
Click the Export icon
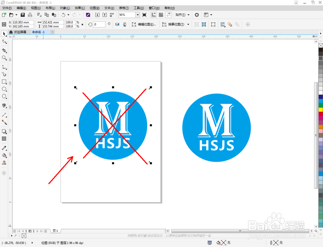(x=105, y=15)
